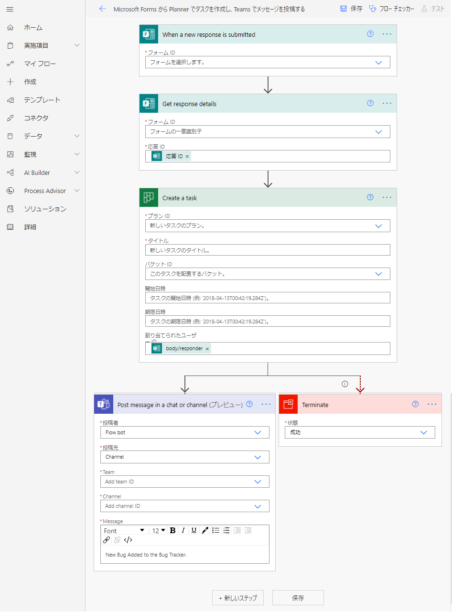Expand データ in the sidebar

77,136
